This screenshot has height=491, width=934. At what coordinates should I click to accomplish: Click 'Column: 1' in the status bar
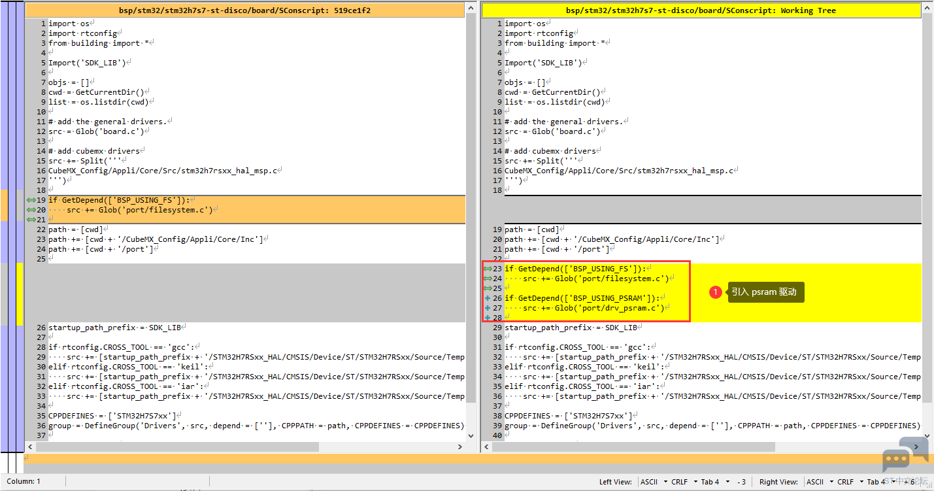point(24,482)
